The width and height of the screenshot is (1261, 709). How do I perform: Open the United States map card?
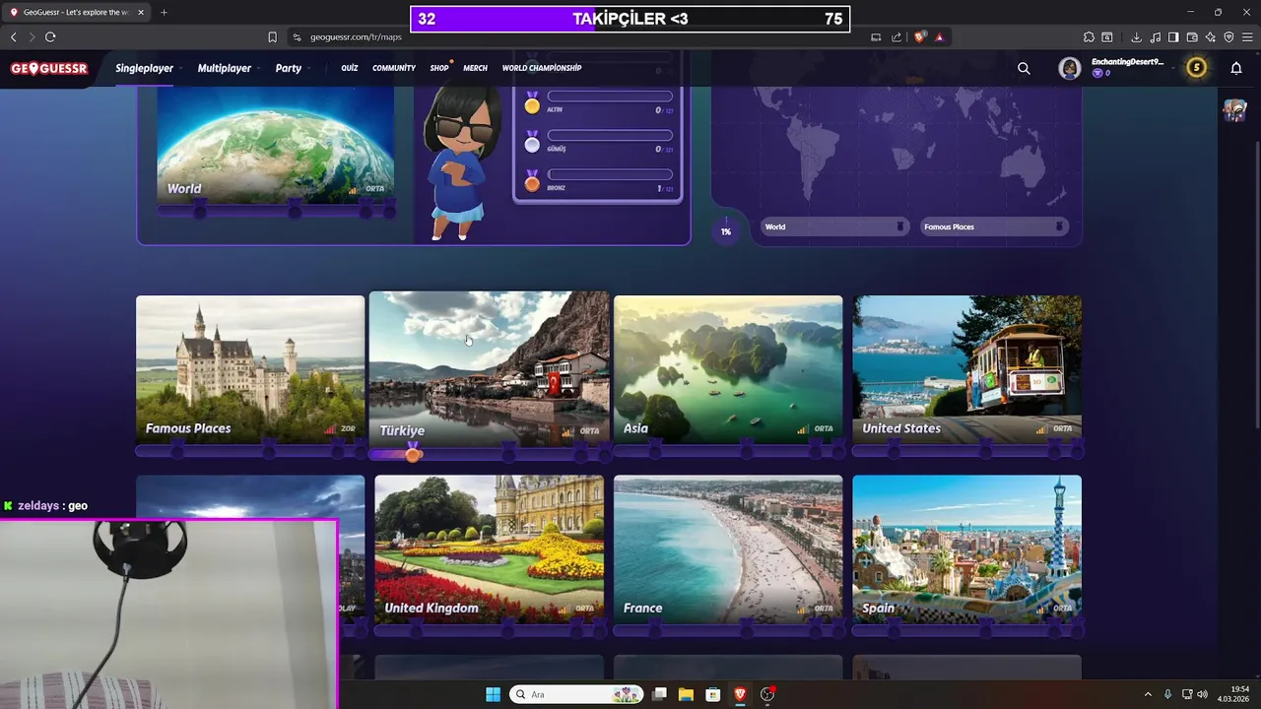pyautogui.click(x=967, y=369)
